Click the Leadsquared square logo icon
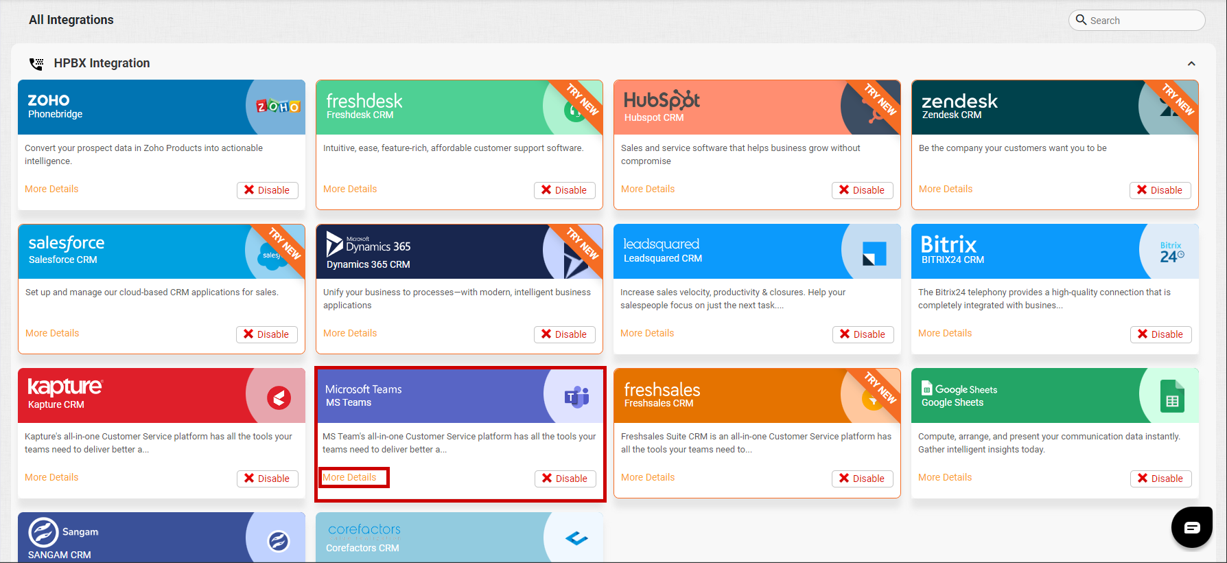1227x563 pixels. 874,253
